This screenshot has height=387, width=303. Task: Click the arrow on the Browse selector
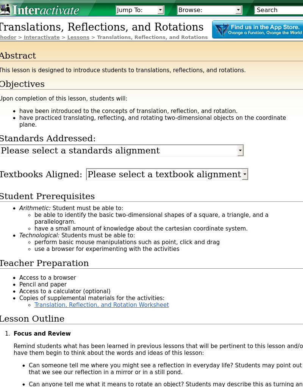click(x=239, y=10)
